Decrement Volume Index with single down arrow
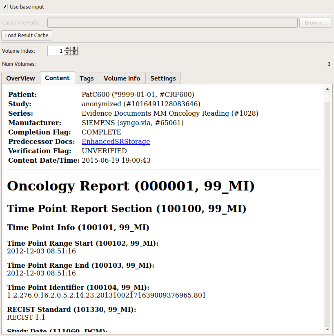 [67, 53]
